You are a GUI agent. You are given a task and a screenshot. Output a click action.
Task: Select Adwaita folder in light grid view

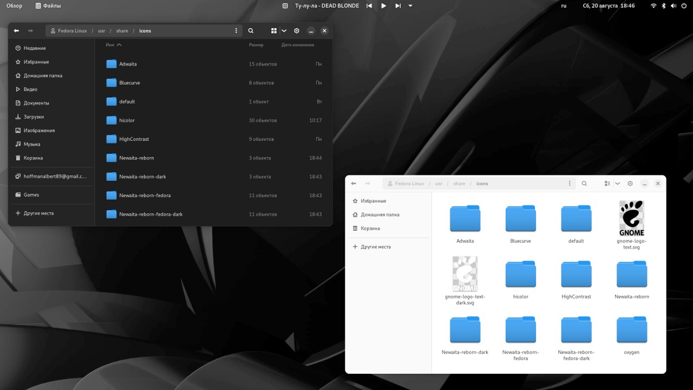(465, 224)
